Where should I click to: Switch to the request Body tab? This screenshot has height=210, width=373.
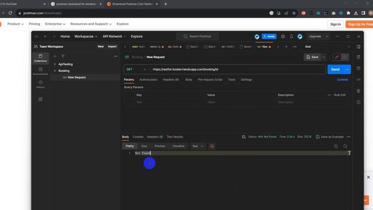(189, 80)
